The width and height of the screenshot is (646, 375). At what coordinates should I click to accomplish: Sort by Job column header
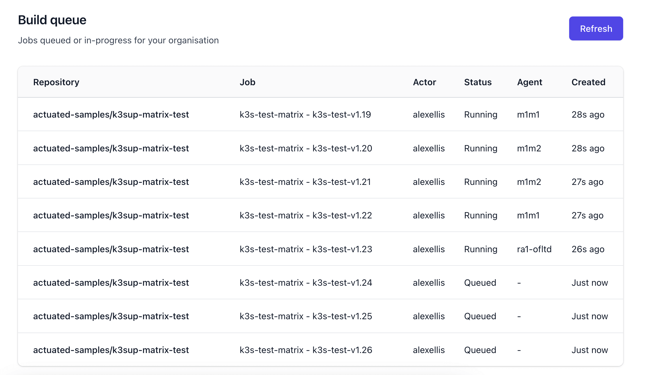[248, 82]
